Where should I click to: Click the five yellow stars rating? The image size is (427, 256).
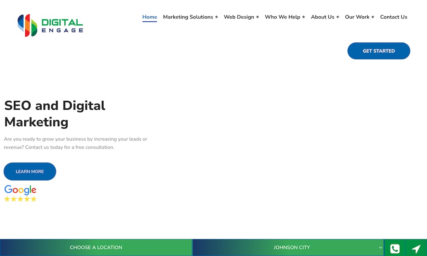(x=20, y=199)
